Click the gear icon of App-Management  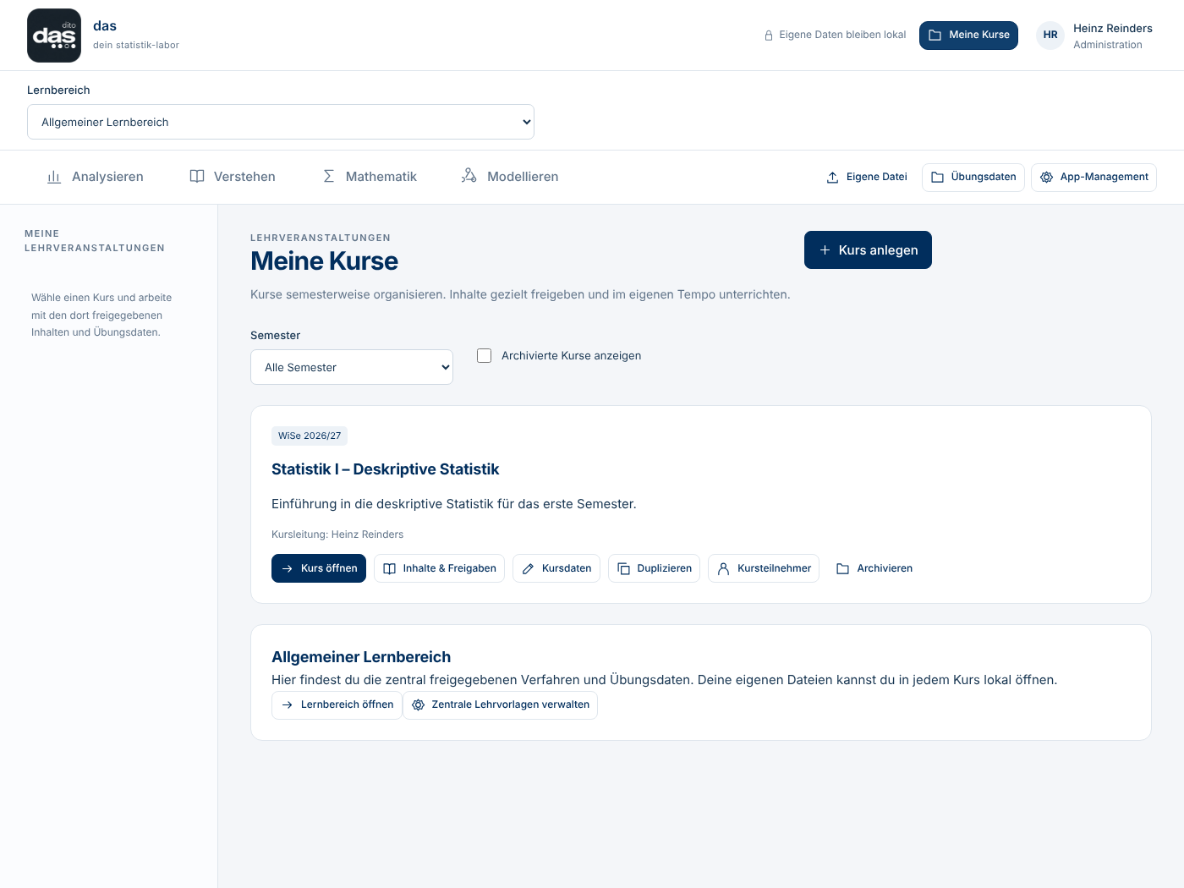pos(1047,178)
